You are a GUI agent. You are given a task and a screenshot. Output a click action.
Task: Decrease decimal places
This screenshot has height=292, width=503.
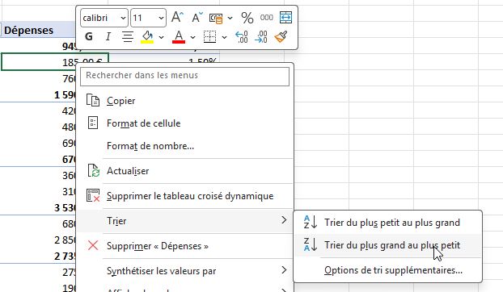coord(261,37)
